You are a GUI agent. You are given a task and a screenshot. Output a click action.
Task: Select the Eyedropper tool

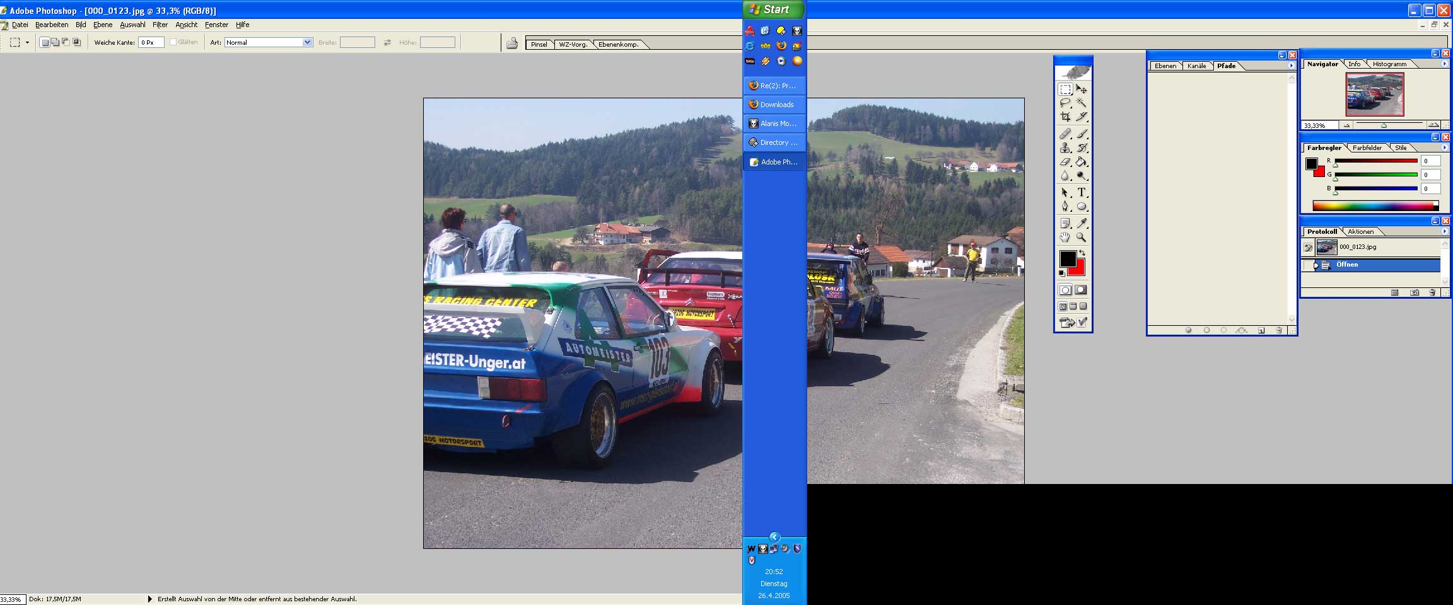pos(1082,224)
